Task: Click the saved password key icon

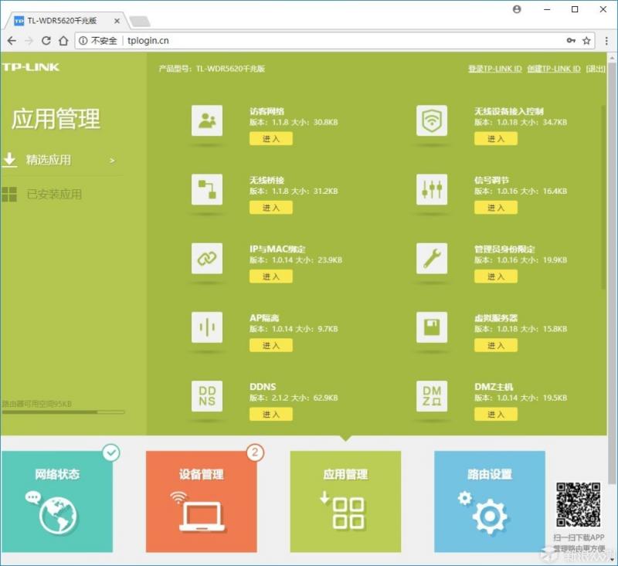Action: coord(571,41)
